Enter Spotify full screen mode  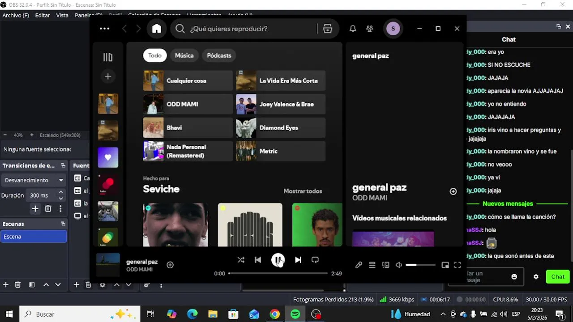coord(458,265)
